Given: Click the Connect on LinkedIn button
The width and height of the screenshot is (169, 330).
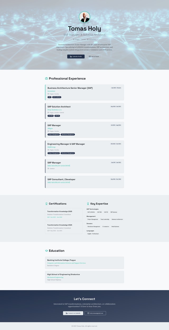Looking at the screenshot, I should [73, 313].
